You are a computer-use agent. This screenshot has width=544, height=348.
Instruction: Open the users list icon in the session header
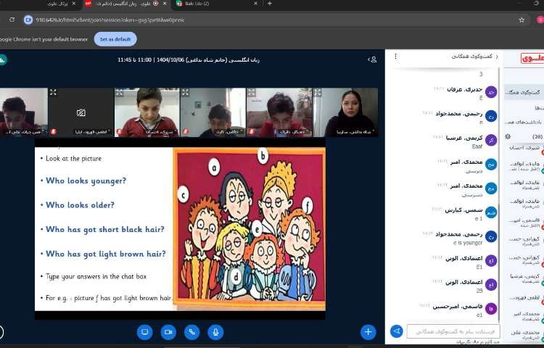tap(373, 59)
